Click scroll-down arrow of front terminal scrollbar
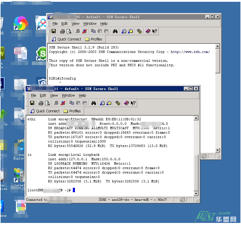 click(196, 194)
